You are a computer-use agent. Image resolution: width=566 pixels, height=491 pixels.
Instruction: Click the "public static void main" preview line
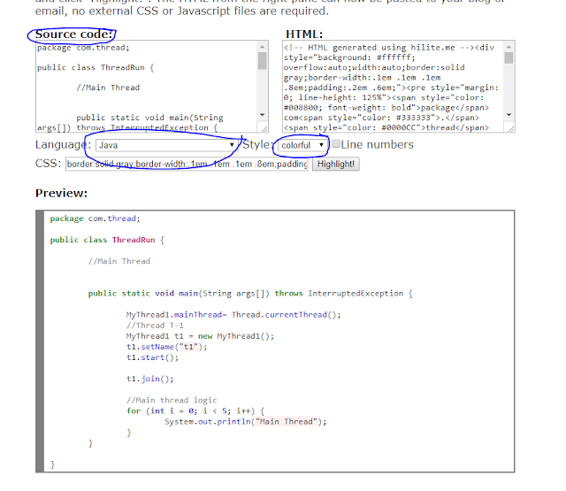pyautogui.click(x=250, y=294)
